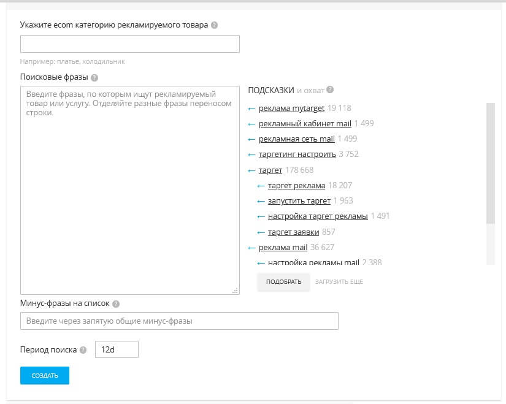
Task: Click the arrow beside реклама mail suggestion
Action: click(251, 247)
